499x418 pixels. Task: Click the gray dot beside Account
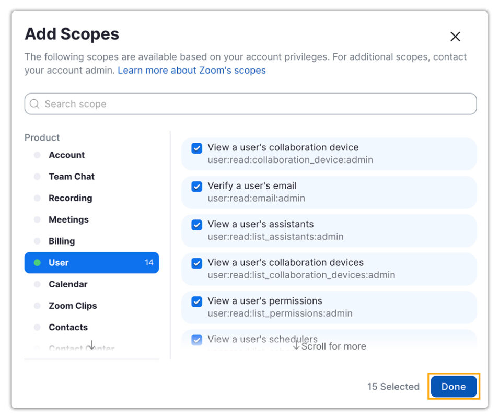coord(37,155)
